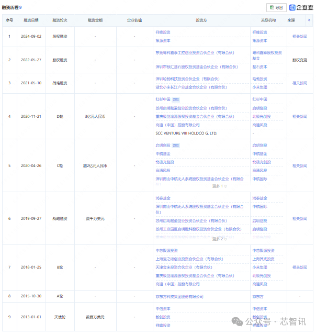The image size is (316, 334).
Task: Open 中航国际 in the C轮 row
Action: click(259, 179)
